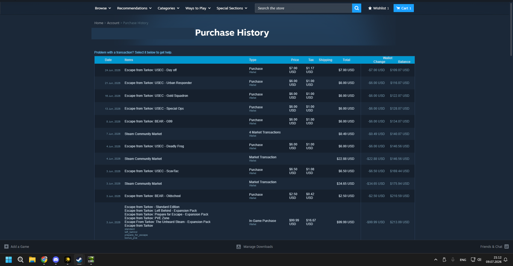Show hidden system tray icons

(436, 260)
